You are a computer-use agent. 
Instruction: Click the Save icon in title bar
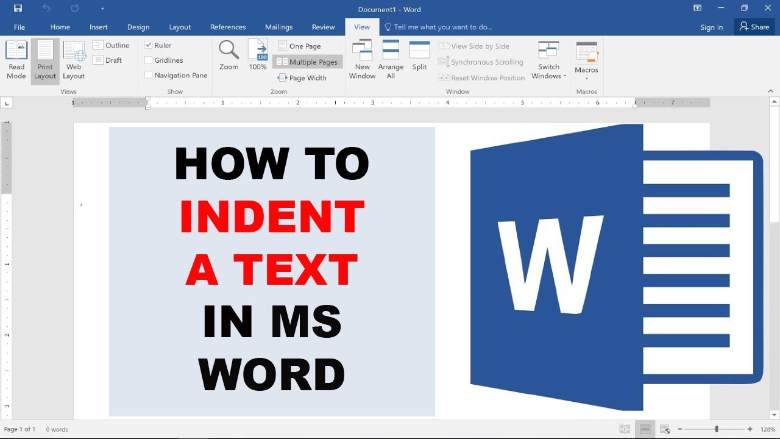pos(18,9)
